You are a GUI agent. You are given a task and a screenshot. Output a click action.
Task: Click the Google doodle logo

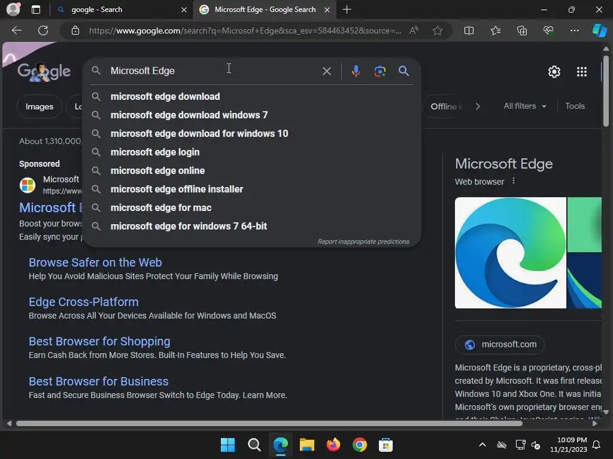tap(44, 72)
